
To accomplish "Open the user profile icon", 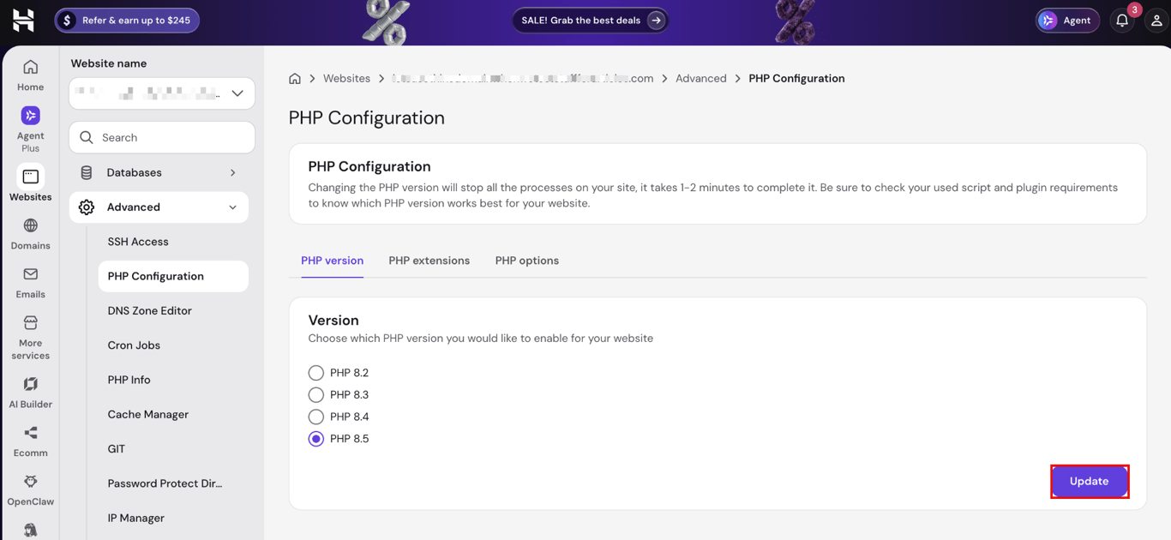I will tap(1156, 21).
